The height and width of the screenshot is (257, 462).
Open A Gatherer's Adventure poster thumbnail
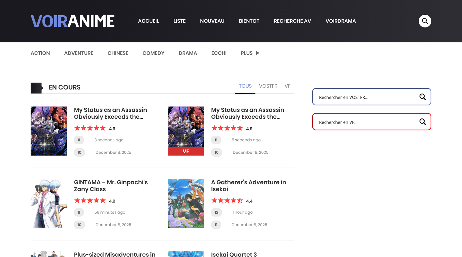point(186,203)
